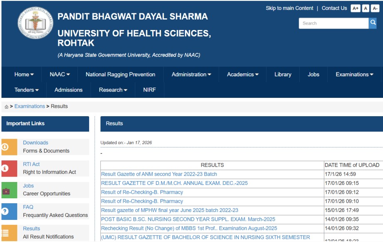Increase font size with A+ button
The height and width of the screenshot is (242, 383).
355,8
